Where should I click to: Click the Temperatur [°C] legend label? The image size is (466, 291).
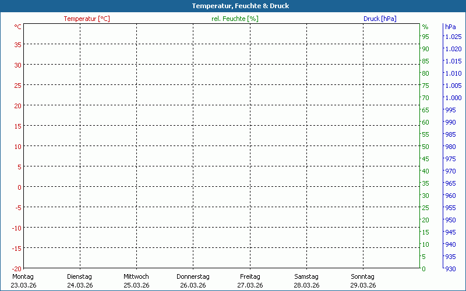[x=87, y=19]
